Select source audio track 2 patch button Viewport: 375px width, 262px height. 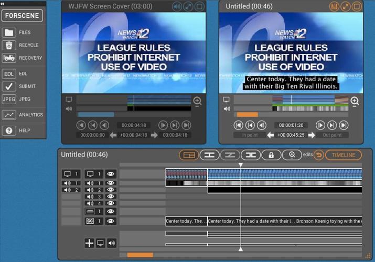click(x=71, y=190)
